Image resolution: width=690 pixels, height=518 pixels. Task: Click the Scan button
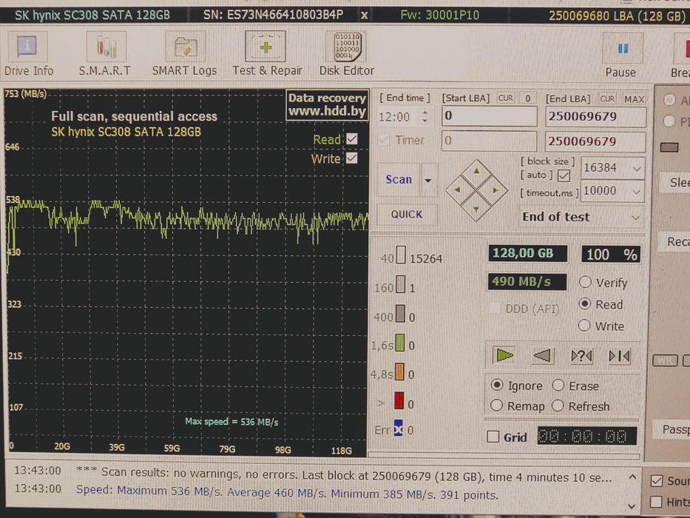399,179
